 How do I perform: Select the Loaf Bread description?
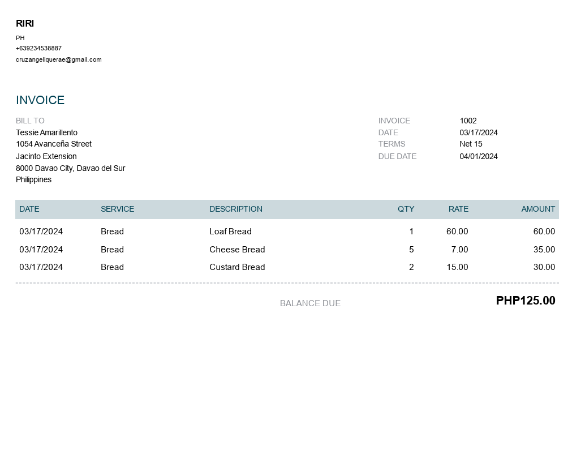(230, 231)
